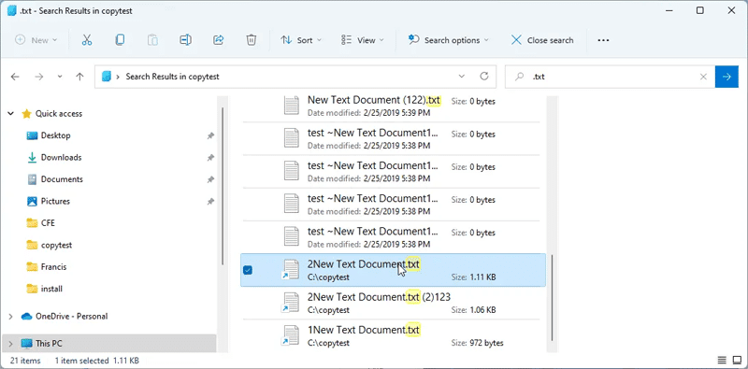Click the 2New Text Document.txt shortcut icon
Viewport: 748px width, 369px height.
click(291, 270)
